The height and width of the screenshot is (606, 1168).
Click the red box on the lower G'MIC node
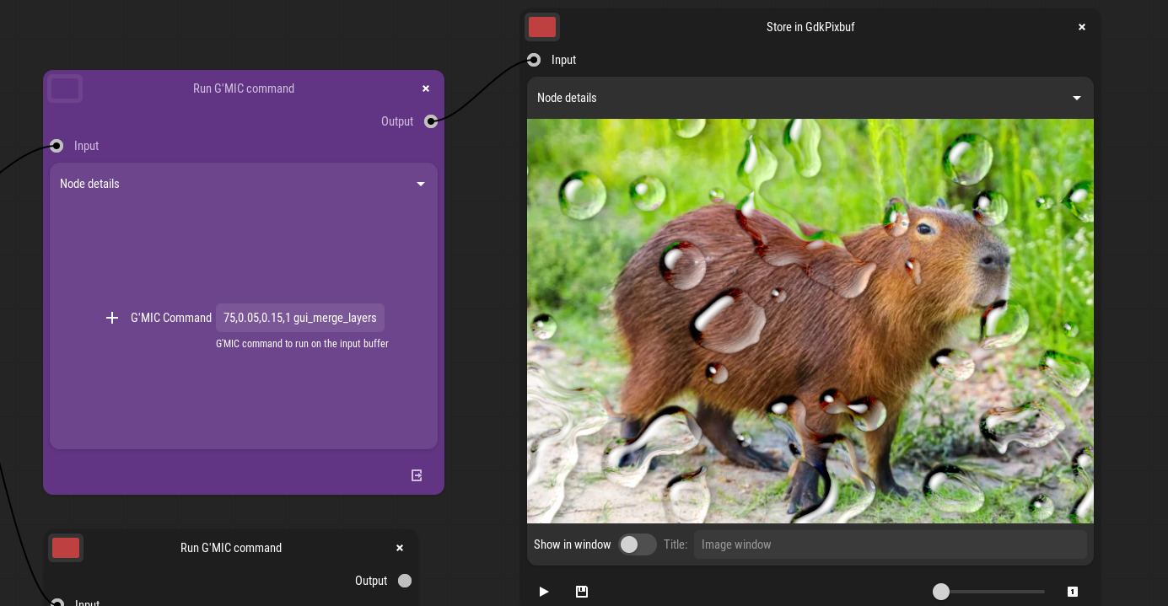66,548
